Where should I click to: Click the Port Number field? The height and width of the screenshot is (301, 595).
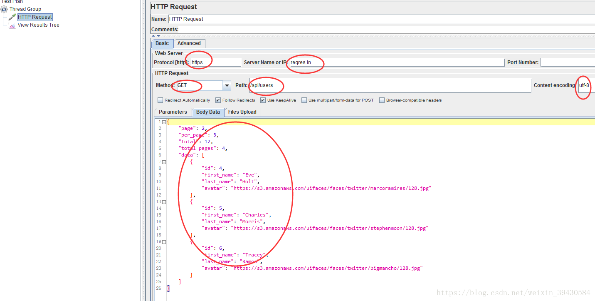[x=568, y=62]
